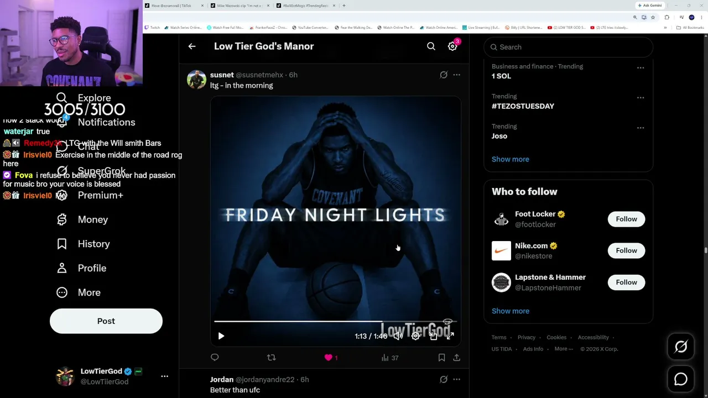The height and width of the screenshot is (398, 708).
Task: Unlike susnet's post
Action: pos(331,358)
